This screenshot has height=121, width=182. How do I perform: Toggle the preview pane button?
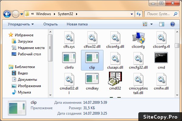tap(162, 24)
